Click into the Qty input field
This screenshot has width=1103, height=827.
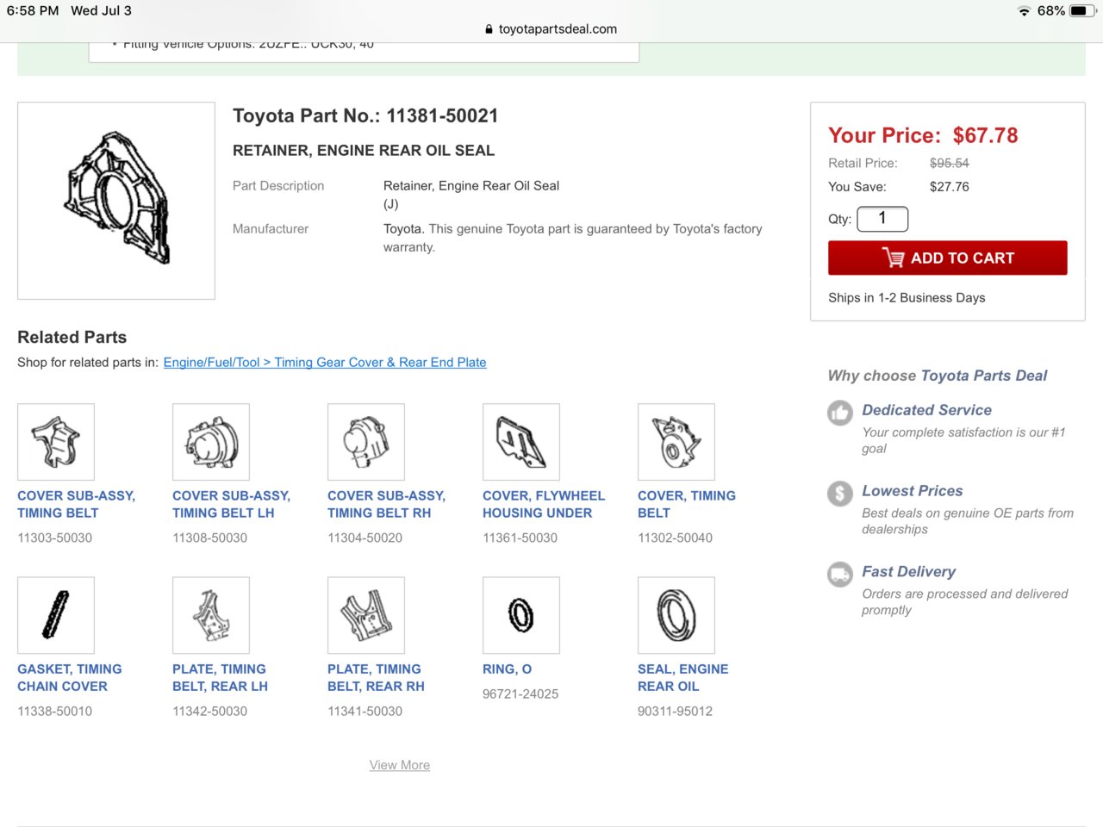[882, 219]
